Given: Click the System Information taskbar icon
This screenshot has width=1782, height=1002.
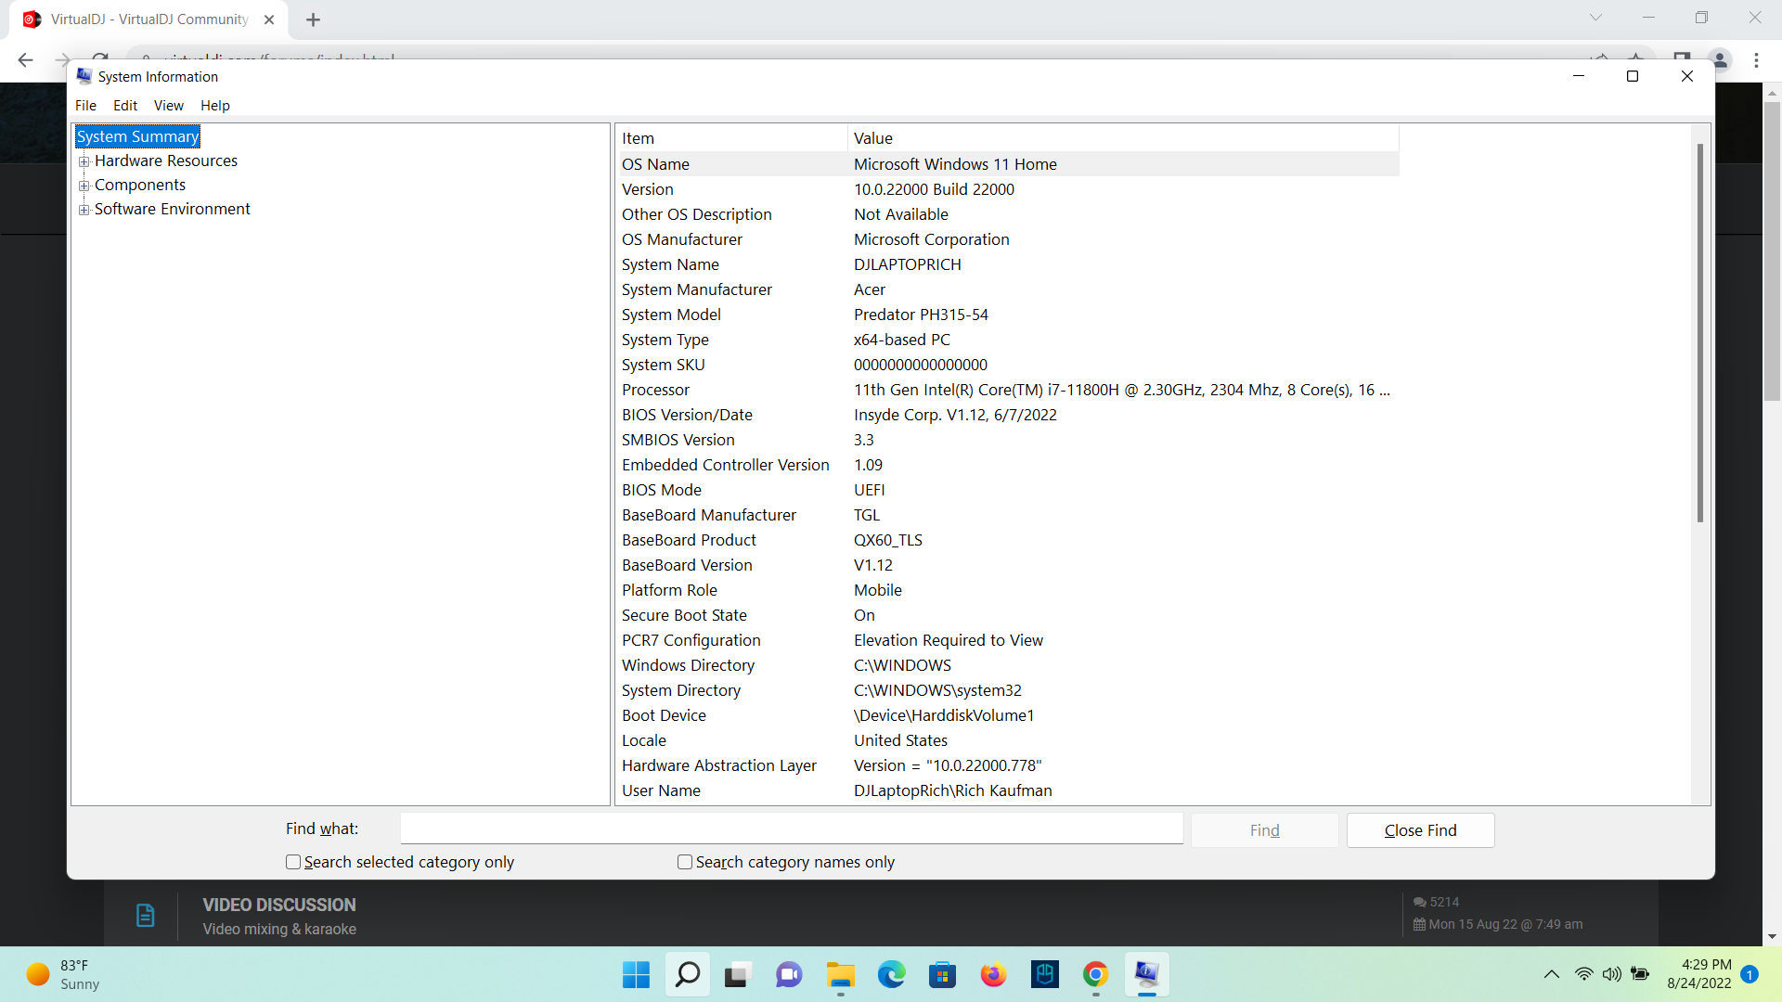Looking at the screenshot, I should pyautogui.click(x=1147, y=975).
